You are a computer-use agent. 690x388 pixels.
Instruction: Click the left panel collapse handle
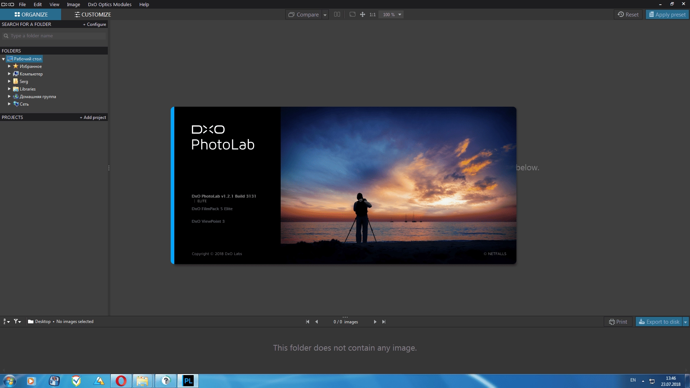[x=109, y=168]
